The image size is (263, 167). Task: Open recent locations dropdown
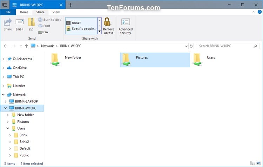(20, 46)
